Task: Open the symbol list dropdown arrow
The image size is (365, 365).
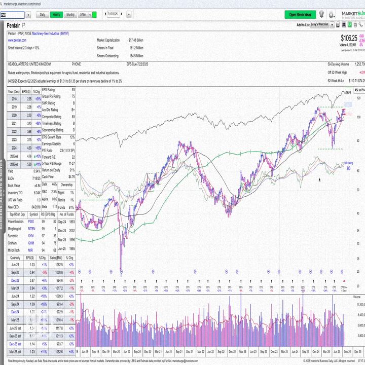Action: (x=28, y=15)
